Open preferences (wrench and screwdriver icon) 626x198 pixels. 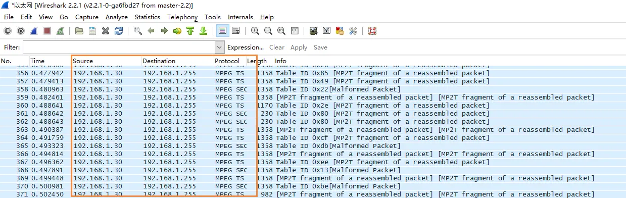click(353, 31)
